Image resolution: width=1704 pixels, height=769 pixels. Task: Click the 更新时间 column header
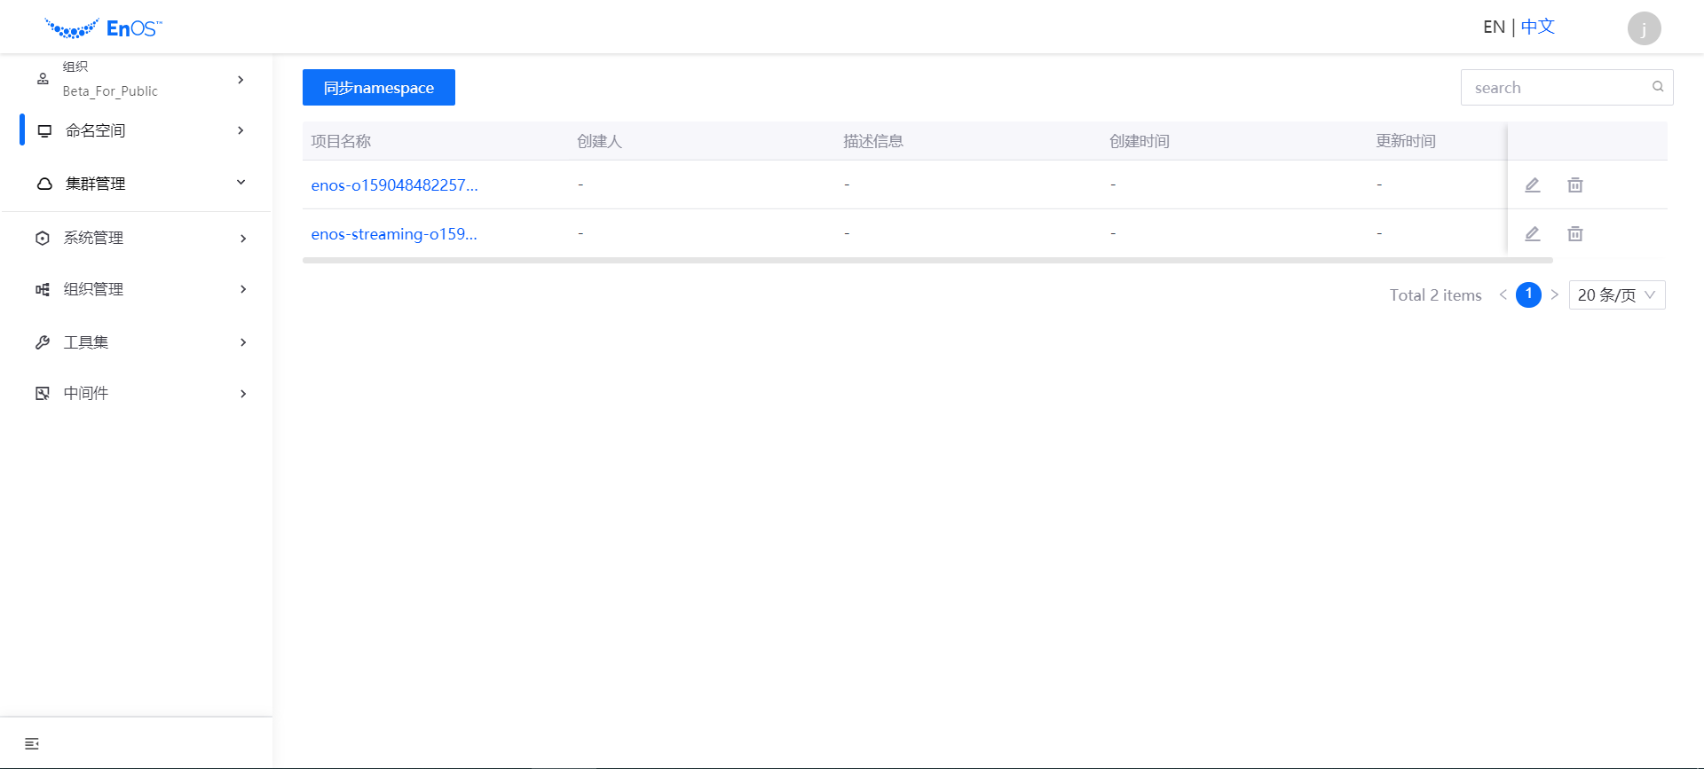[x=1406, y=141]
